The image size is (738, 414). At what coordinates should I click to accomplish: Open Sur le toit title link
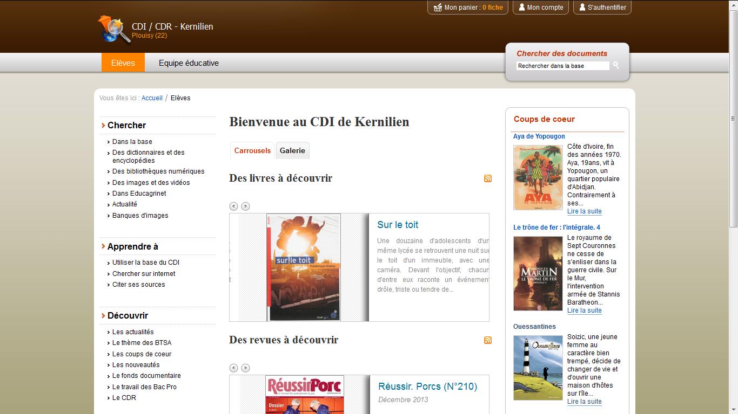click(398, 225)
